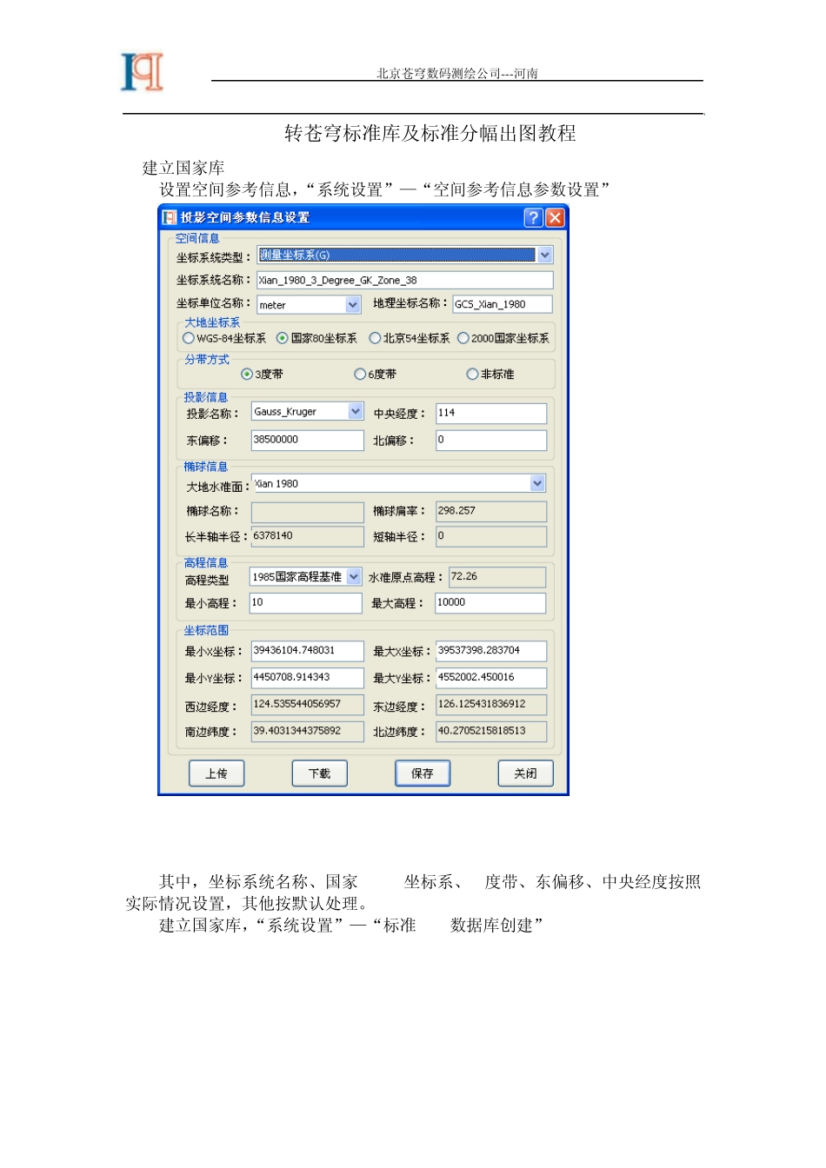Select 2000国家坐标系 radio button
This screenshot has height=1168, width=826.
coord(463,338)
